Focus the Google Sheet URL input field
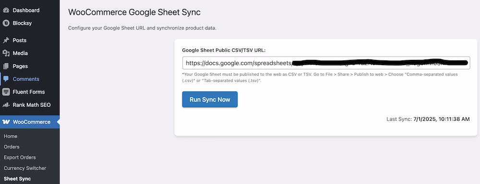The image size is (480, 184). click(x=326, y=63)
